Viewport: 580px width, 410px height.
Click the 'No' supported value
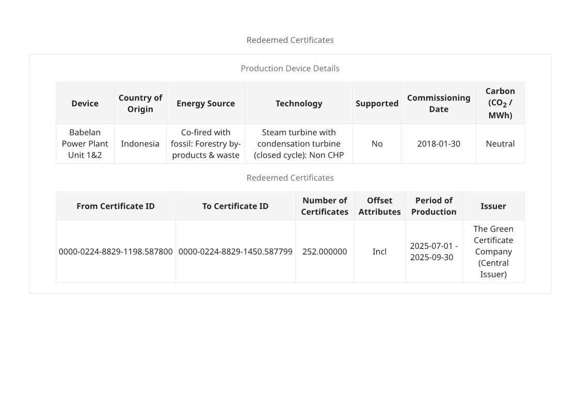(x=377, y=143)
